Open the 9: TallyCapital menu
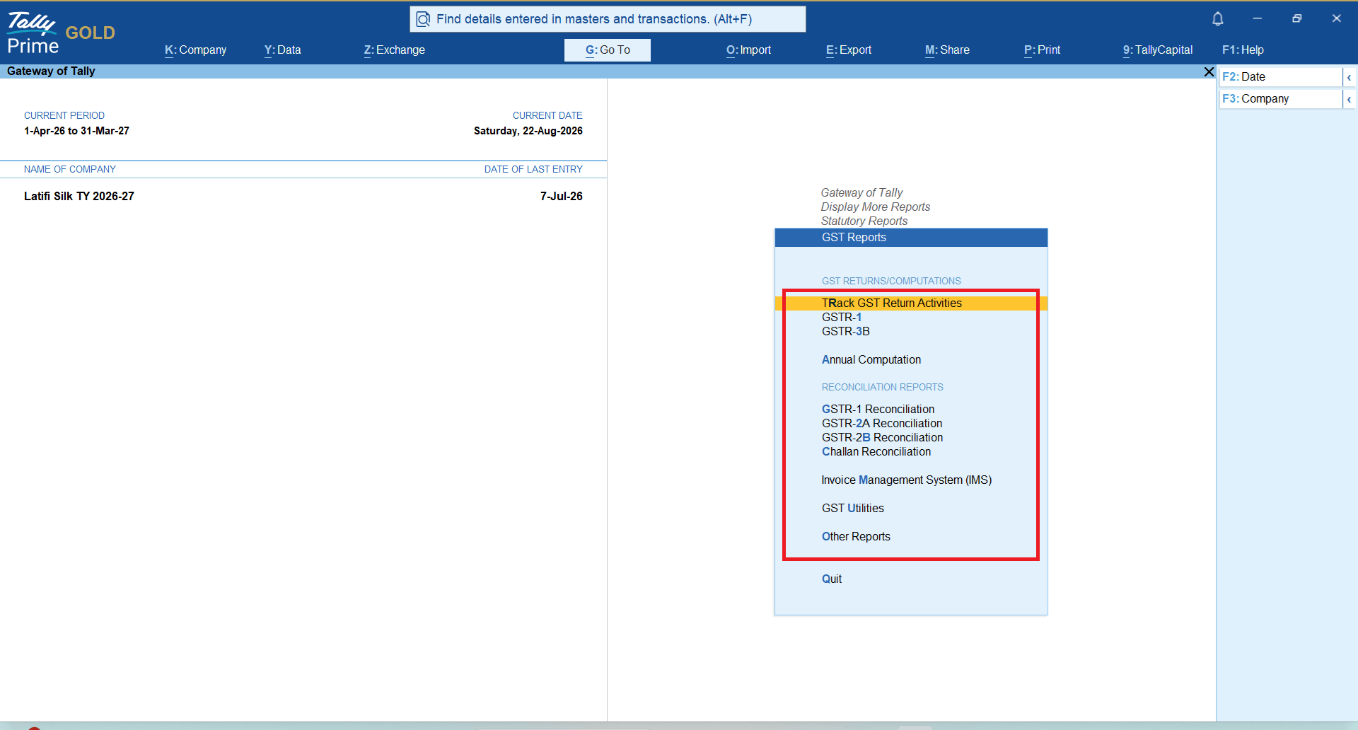The width and height of the screenshot is (1358, 730). click(x=1157, y=50)
